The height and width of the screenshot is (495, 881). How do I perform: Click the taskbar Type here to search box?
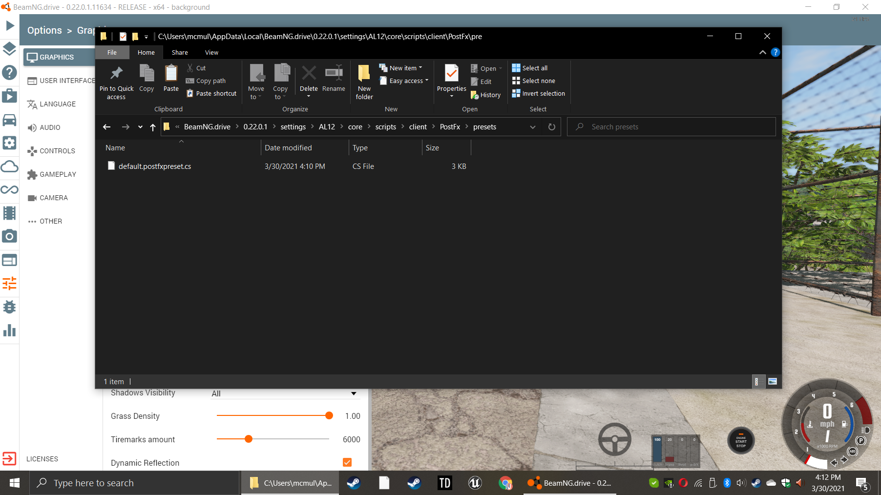[135, 483]
